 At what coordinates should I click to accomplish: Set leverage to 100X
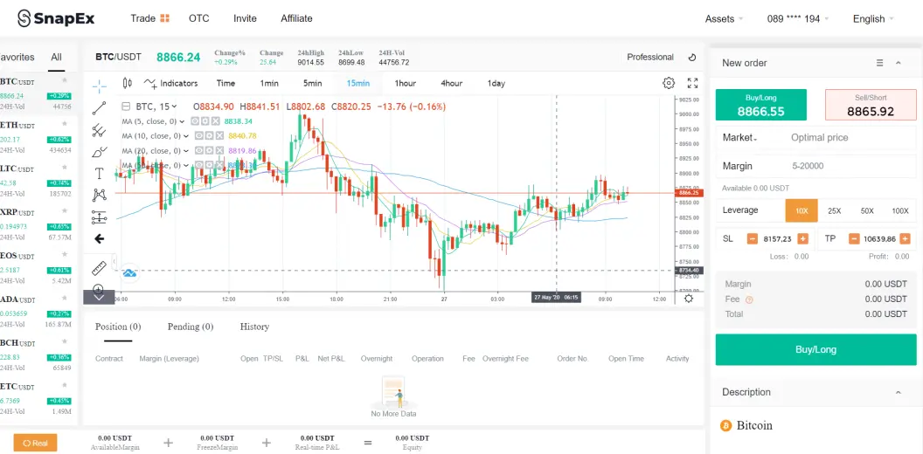click(x=900, y=210)
